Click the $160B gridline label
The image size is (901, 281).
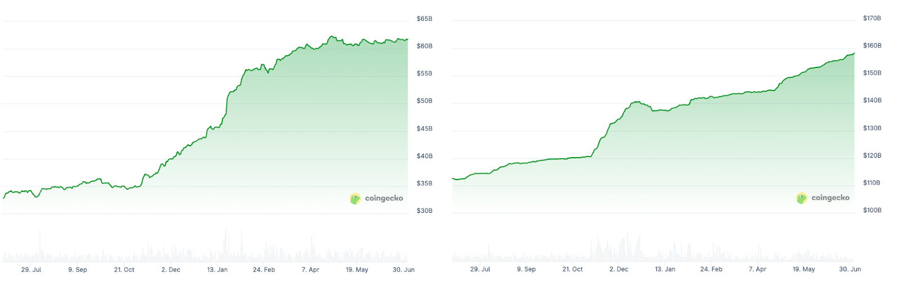tap(872, 46)
